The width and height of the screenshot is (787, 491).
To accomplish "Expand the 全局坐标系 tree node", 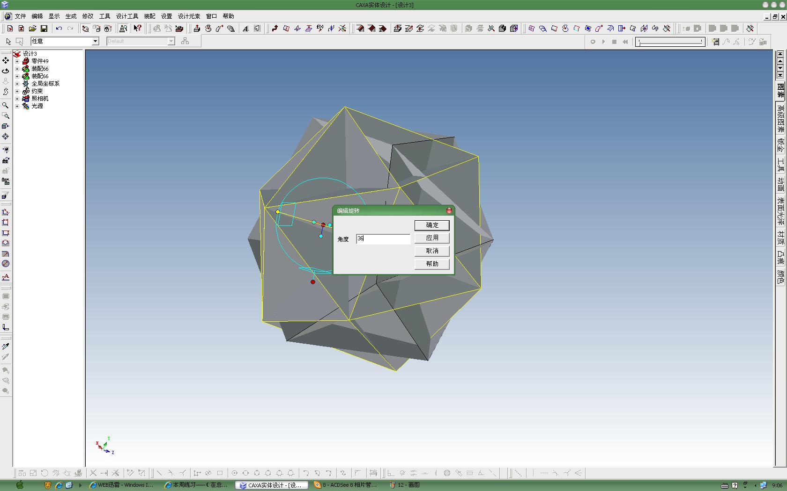I will 17,84.
